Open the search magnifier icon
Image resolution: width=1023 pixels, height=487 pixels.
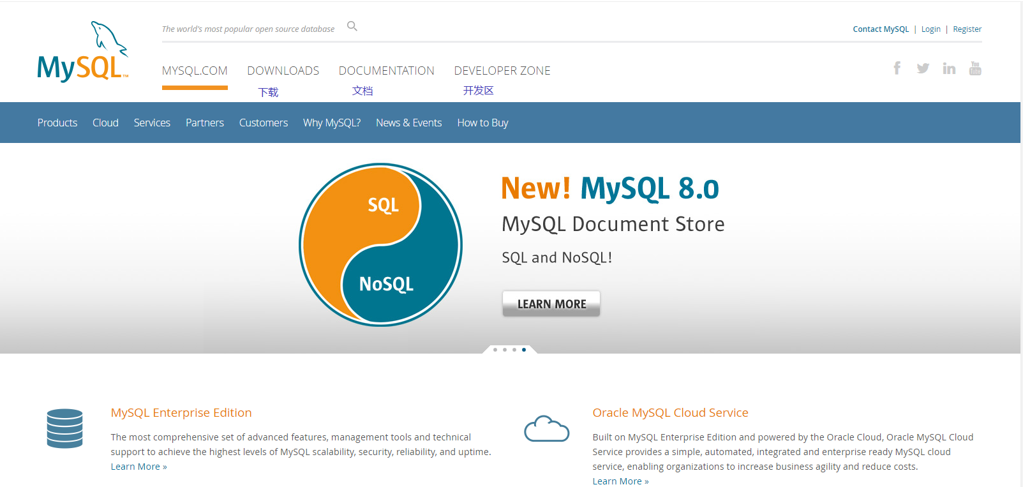352,26
